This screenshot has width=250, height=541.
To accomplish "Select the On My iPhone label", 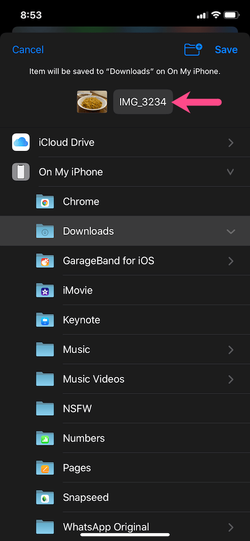I will pos(70,172).
